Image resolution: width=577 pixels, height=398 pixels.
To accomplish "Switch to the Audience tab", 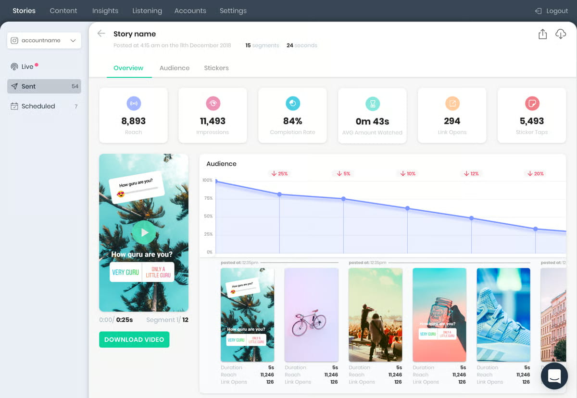I will (x=175, y=68).
